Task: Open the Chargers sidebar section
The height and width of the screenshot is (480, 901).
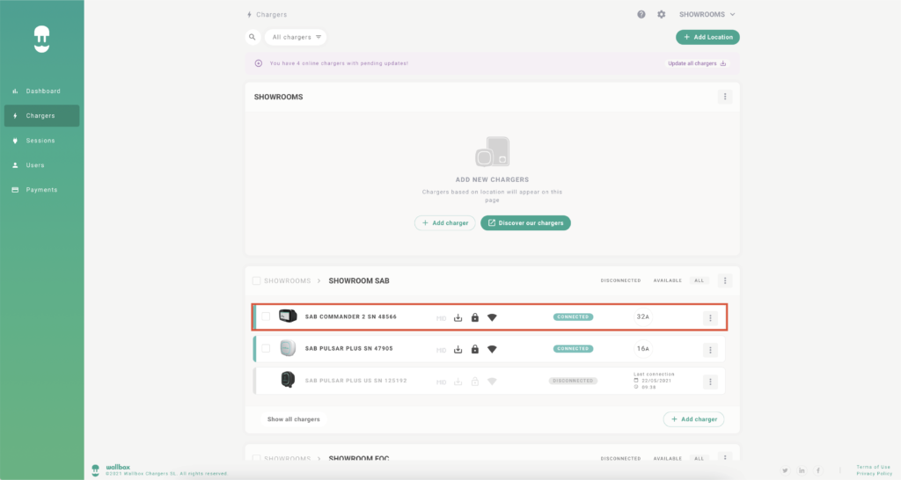Action: pyautogui.click(x=41, y=116)
